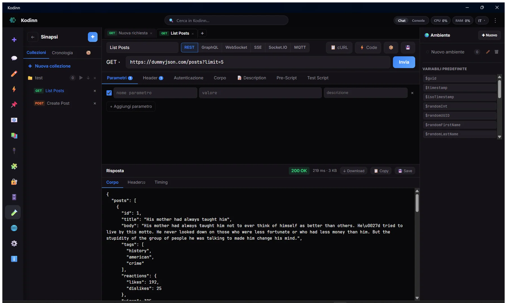Select the Nuovo ambiente radio button
This screenshot has width=507, height=303.
point(427,52)
